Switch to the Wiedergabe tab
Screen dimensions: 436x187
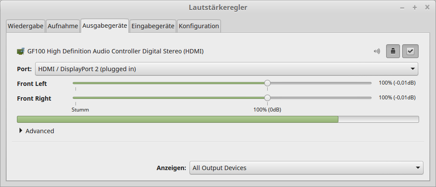click(x=26, y=26)
